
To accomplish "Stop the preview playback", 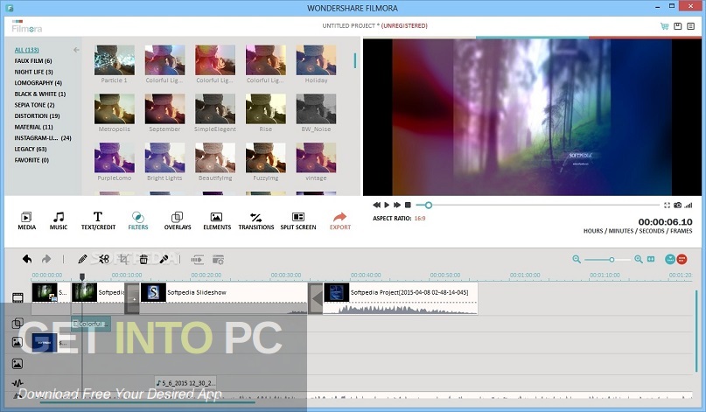I will pos(408,205).
